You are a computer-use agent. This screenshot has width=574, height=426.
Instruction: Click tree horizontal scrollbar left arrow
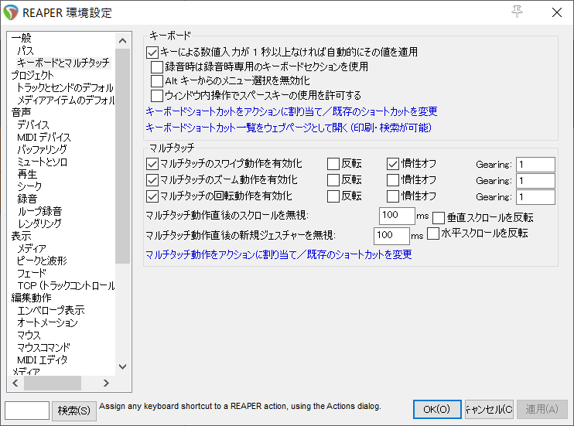click(x=15, y=383)
